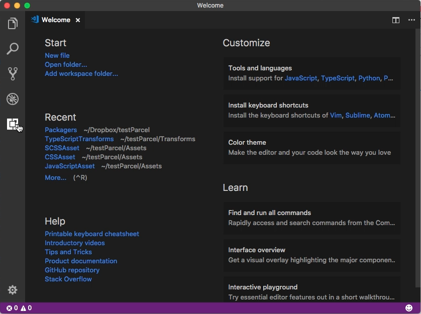The width and height of the screenshot is (421, 314).
Task: Open the Manage gear menu
Action: pyautogui.click(x=13, y=290)
